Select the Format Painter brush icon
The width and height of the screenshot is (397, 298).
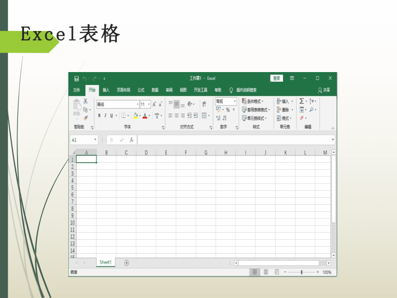(x=85, y=118)
